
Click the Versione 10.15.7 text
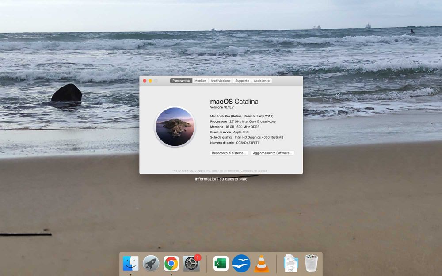click(x=222, y=107)
